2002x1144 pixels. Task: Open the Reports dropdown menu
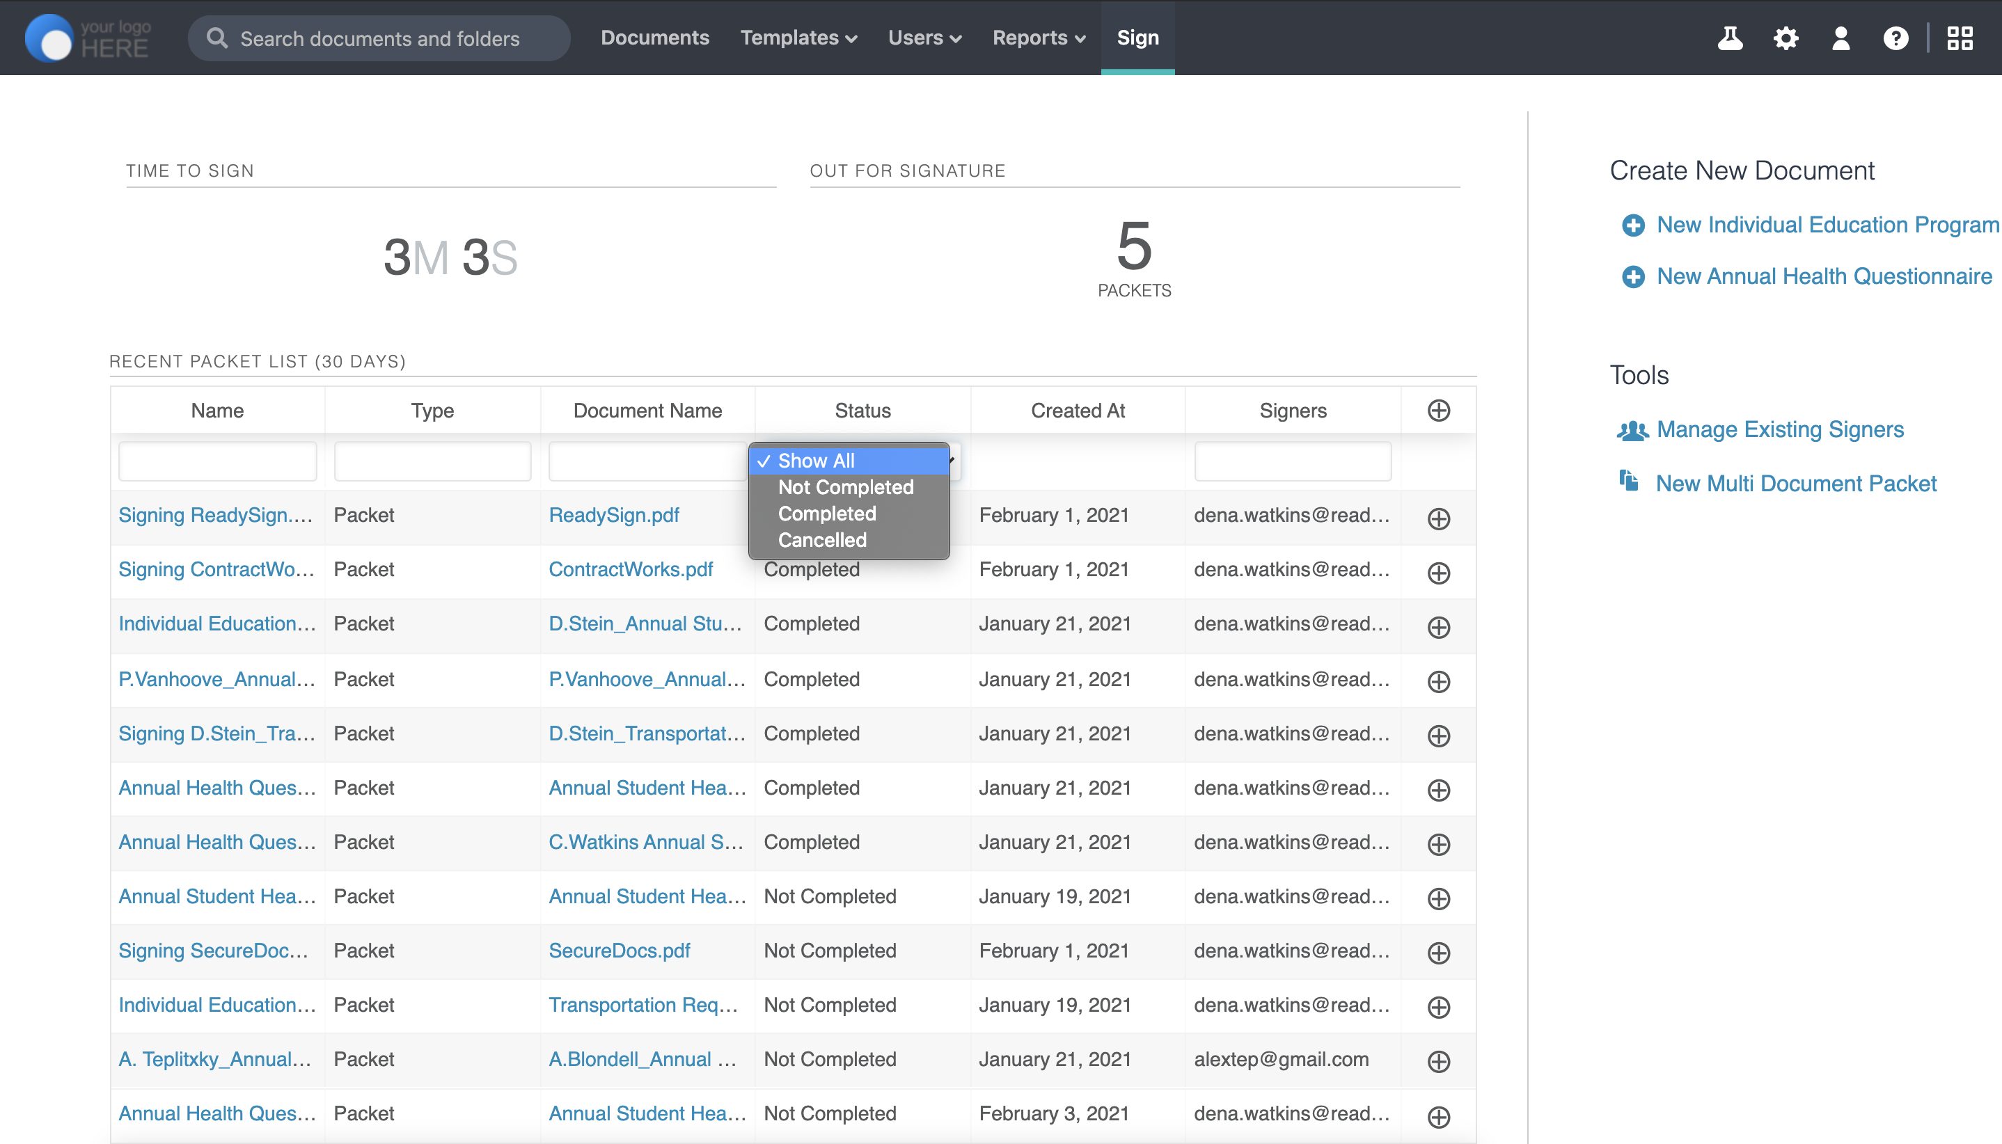1039,38
